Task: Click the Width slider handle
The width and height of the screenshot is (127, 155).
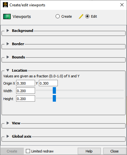Action: tap(54, 90)
